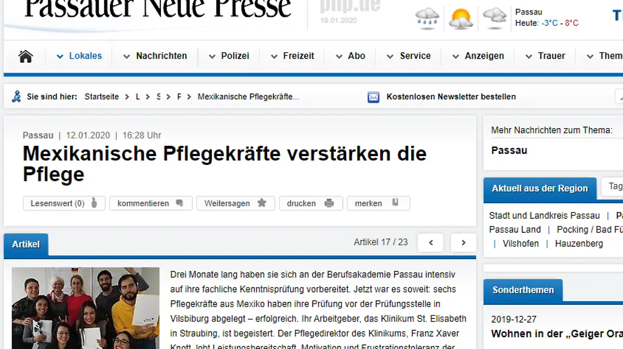Expand the Nachrichten dropdown menu
This screenshot has height=349, width=623.
point(155,56)
